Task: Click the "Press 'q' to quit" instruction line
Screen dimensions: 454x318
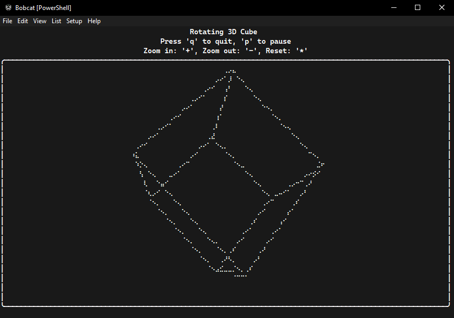Action: (x=225, y=42)
